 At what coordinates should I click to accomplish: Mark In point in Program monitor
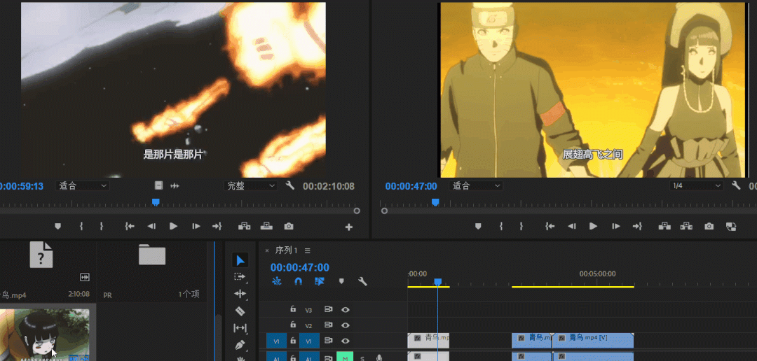pyautogui.click(x=501, y=226)
